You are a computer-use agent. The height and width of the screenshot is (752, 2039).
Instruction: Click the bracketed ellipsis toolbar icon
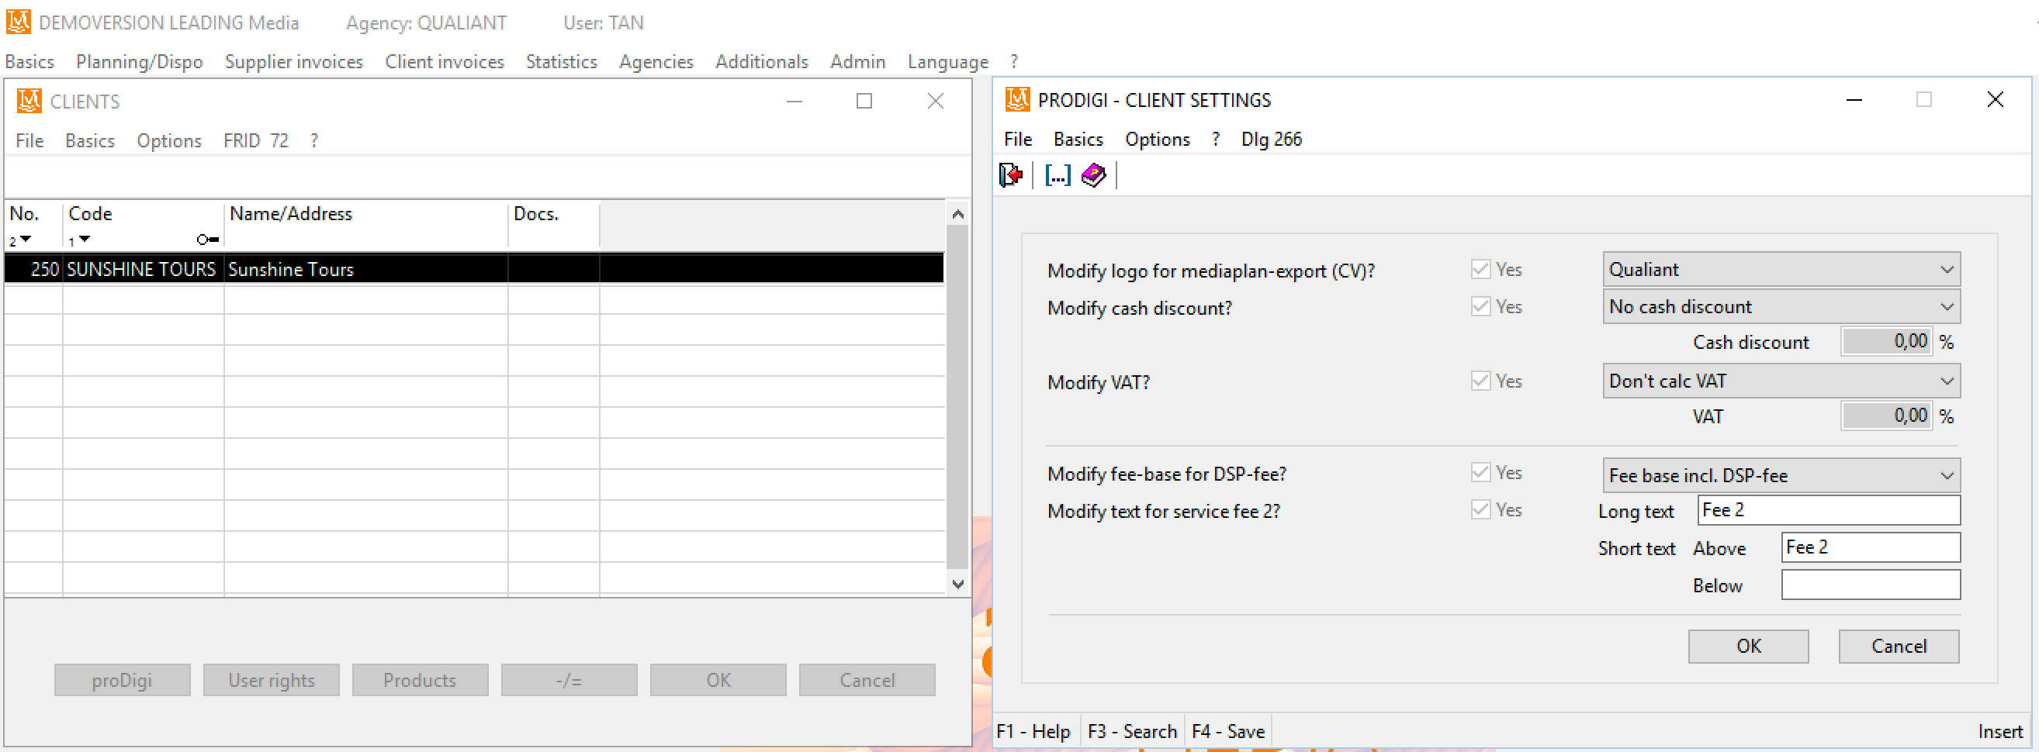click(1058, 174)
